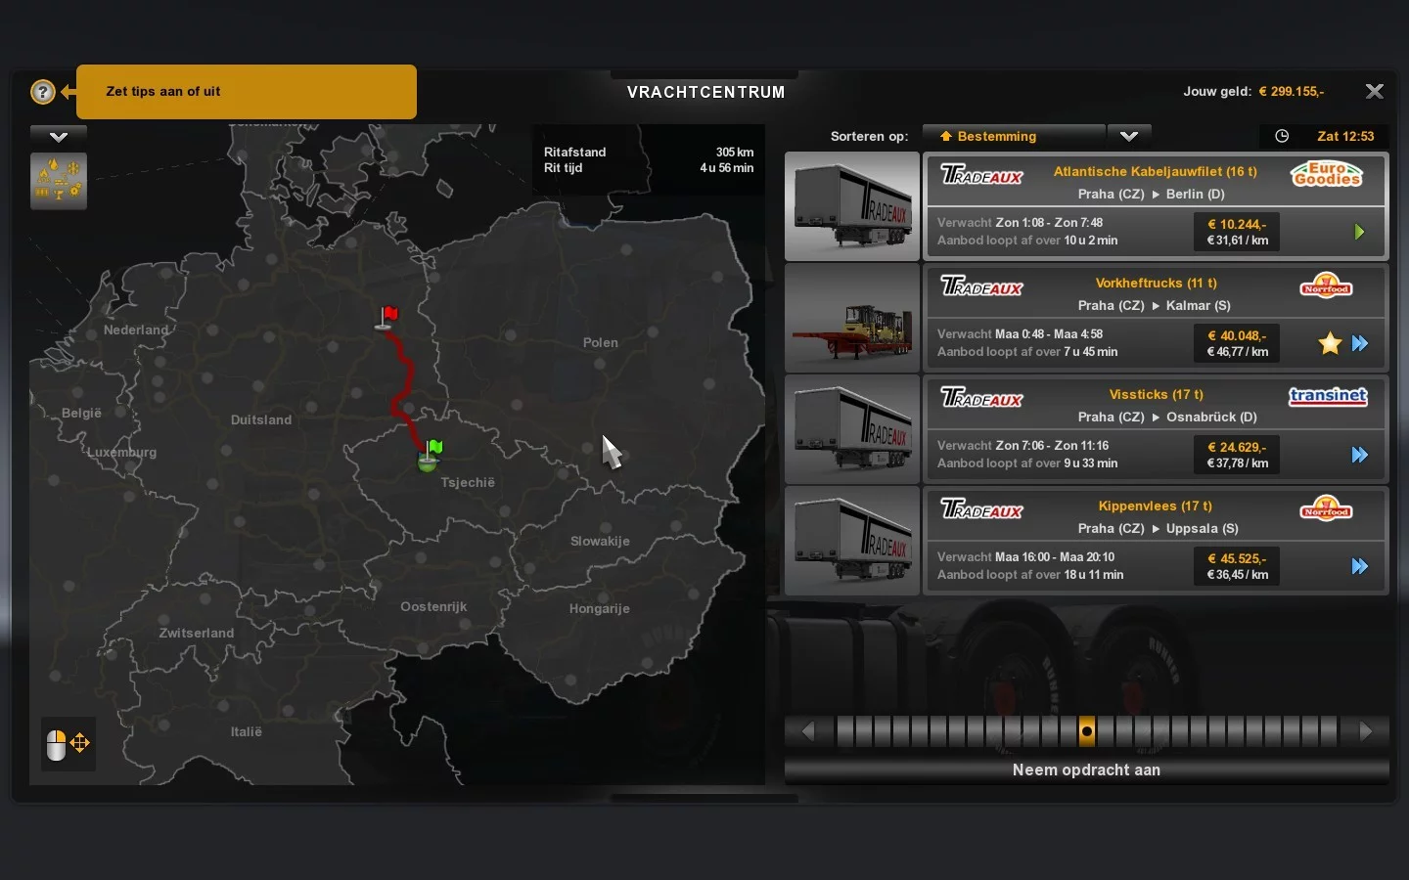Click the clock icon beside Zat 12:53
Screen dimensions: 1409x880
tap(1282, 136)
